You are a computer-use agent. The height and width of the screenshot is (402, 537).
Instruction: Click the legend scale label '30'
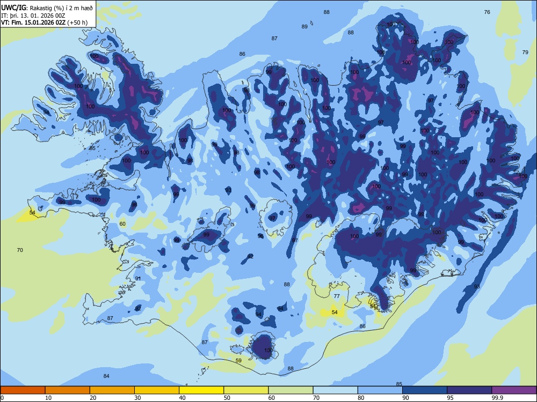(137, 398)
